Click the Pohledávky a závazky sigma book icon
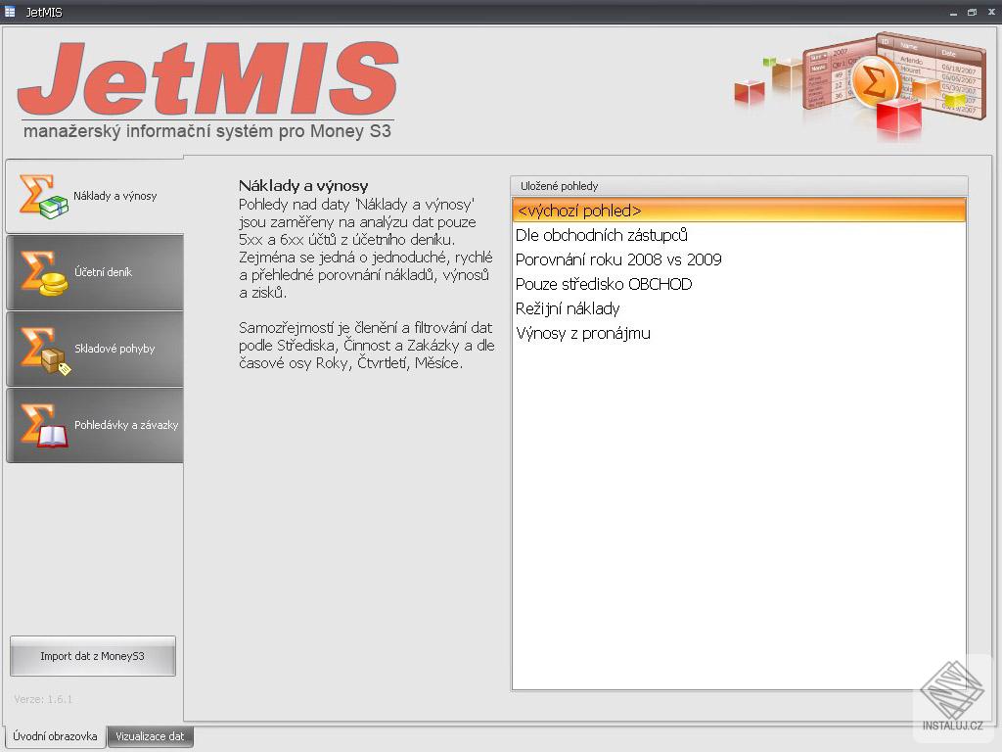The width and height of the screenshot is (1002, 752). (43, 425)
